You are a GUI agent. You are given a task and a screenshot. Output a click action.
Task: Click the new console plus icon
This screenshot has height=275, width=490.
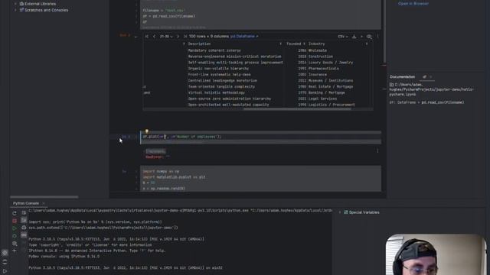pyautogui.click(x=15, y=251)
